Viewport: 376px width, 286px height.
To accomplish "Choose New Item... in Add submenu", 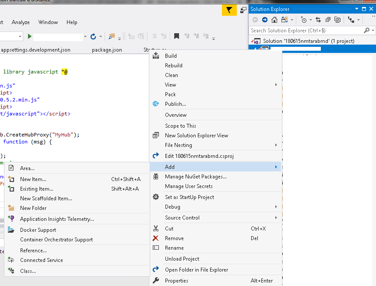I will 77,179.
